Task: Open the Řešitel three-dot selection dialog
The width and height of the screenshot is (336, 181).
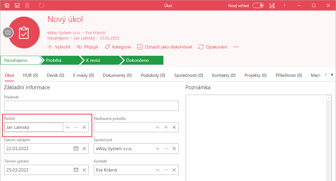Action: point(76,127)
